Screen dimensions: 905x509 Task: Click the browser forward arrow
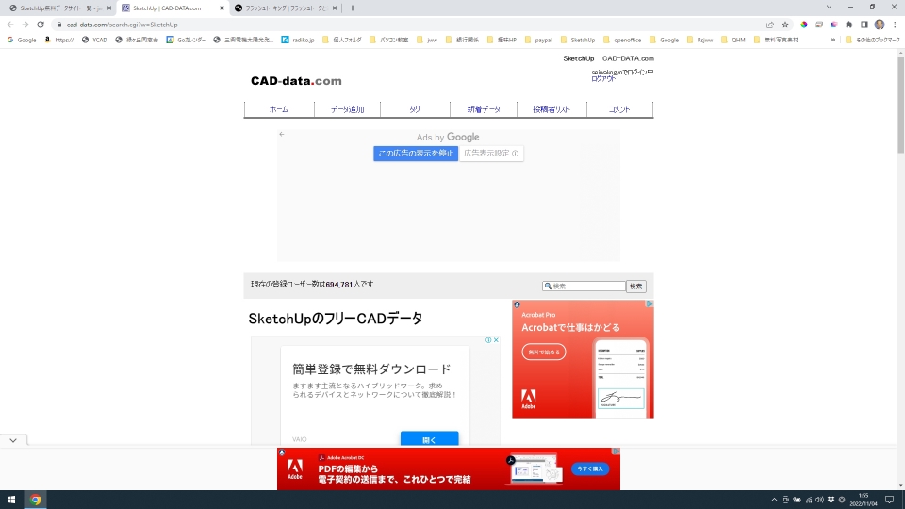click(25, 25)
